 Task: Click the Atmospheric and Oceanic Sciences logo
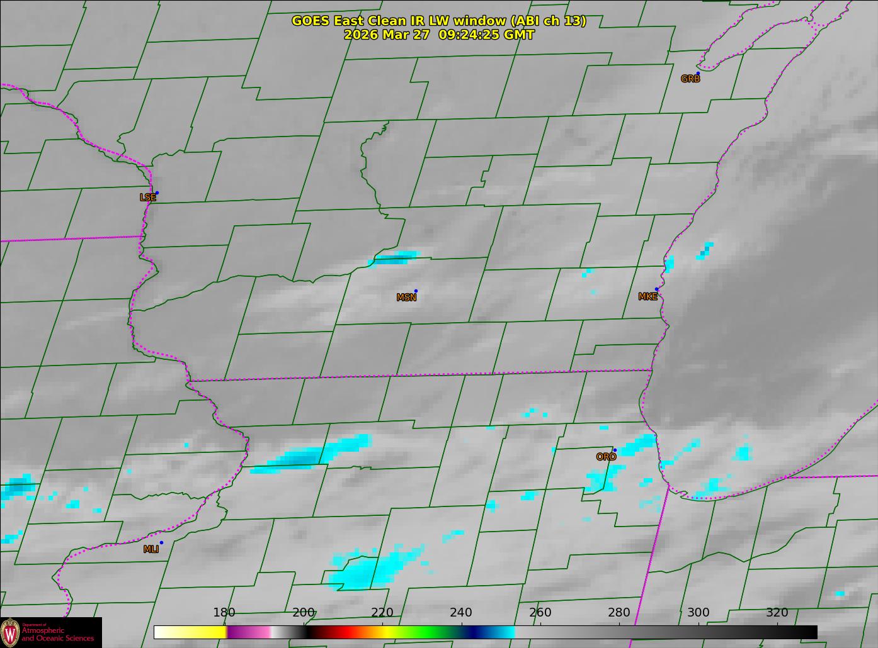51,632
